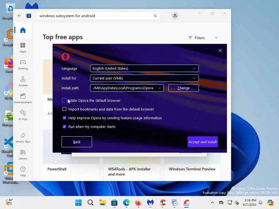Open the Install path dropdown
Screen dimensions: 279x209
click(127, 88)
